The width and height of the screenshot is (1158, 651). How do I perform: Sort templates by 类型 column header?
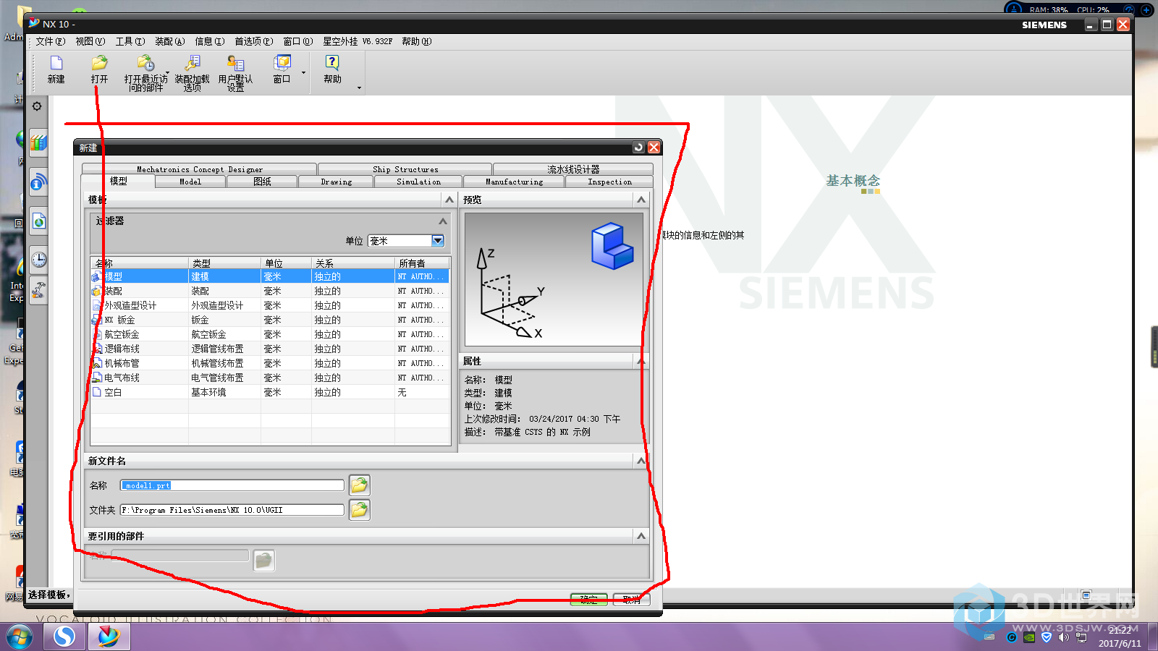click(224, 263)
